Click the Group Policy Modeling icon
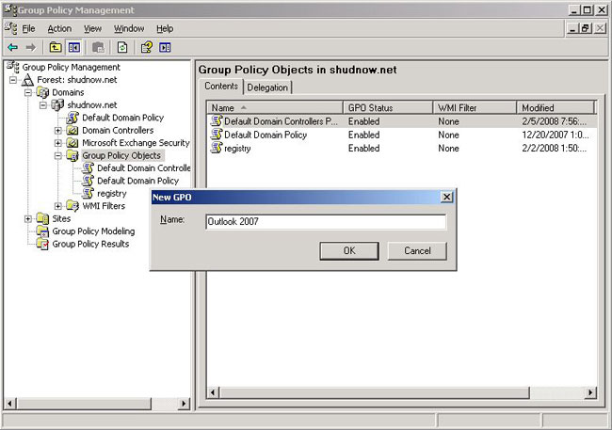 pyautogui.click(x=42, y=231)
